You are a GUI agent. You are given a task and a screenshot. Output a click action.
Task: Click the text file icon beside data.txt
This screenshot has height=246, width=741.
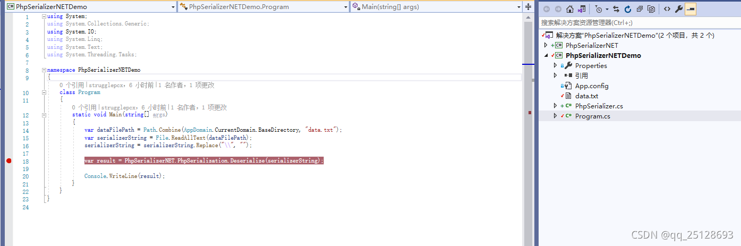tap(568, 96)
